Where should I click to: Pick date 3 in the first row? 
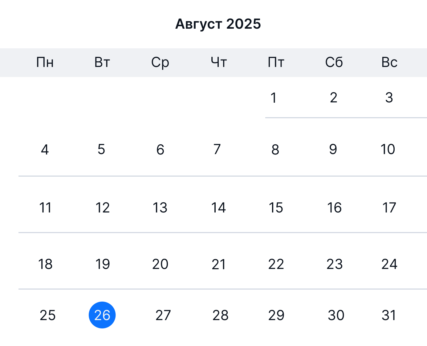tap(389, 98)
